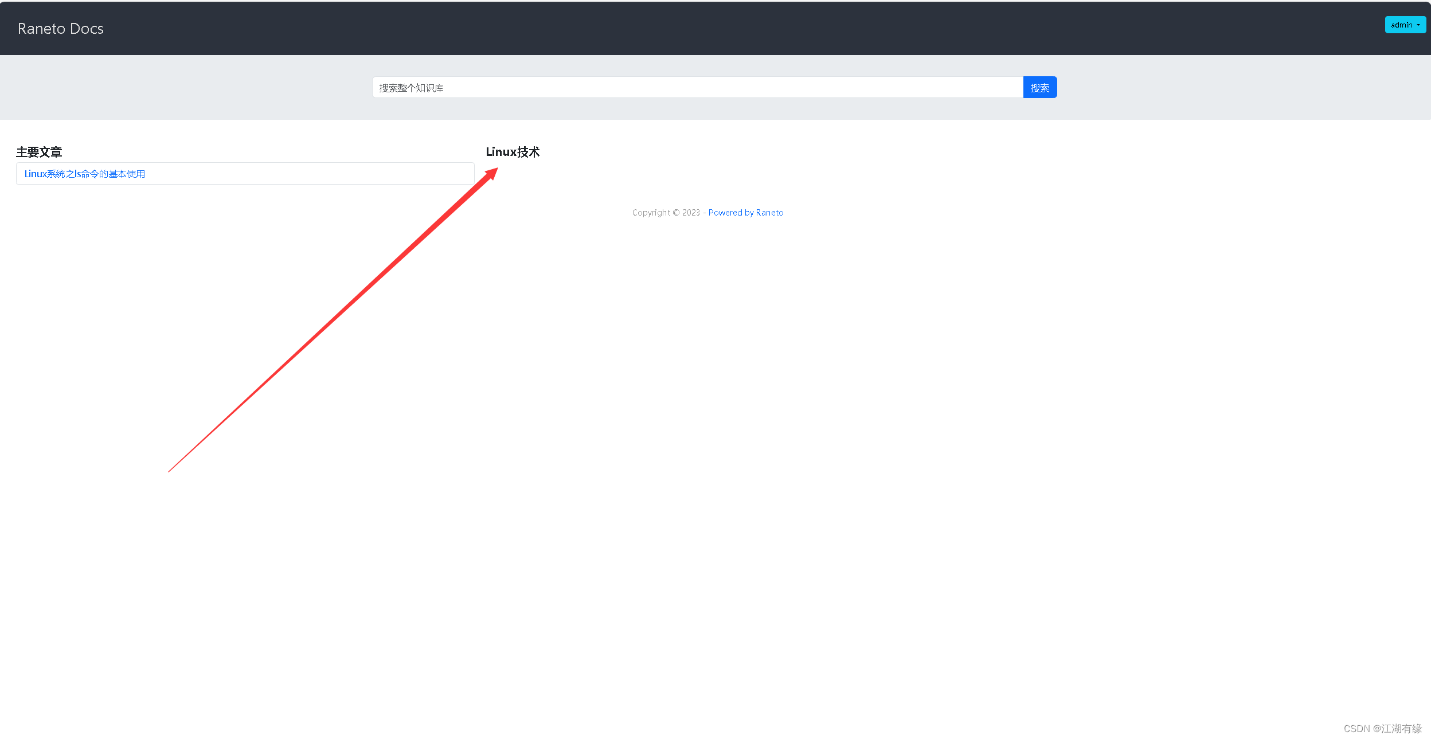Trigger a search with the 搜索 button

pos(1039,87)
